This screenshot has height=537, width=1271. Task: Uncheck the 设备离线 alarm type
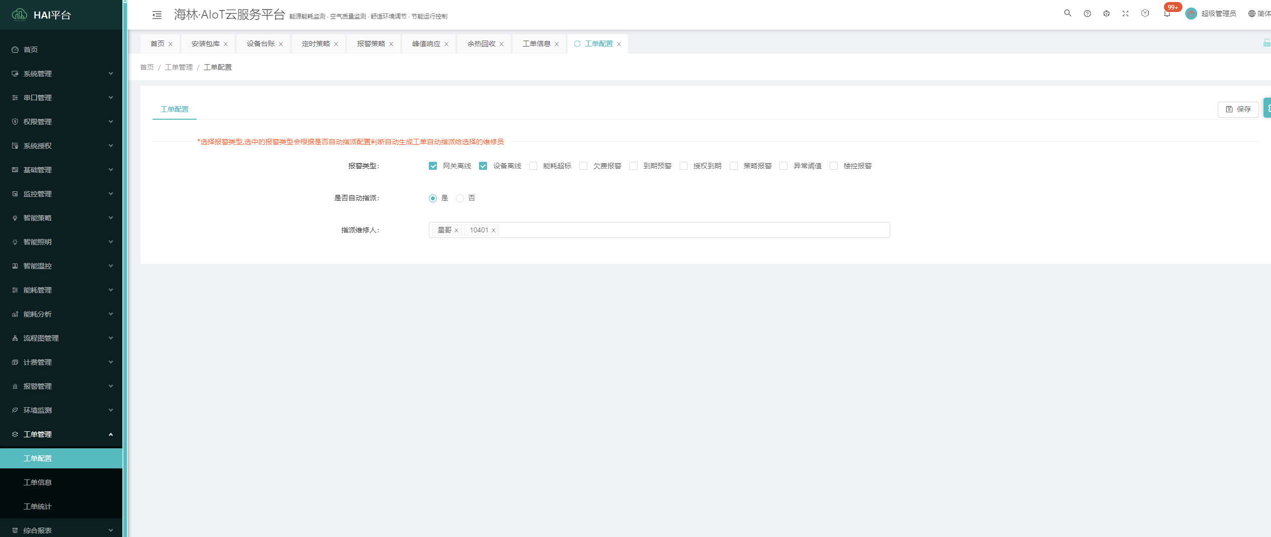click(x=483, y=166)
